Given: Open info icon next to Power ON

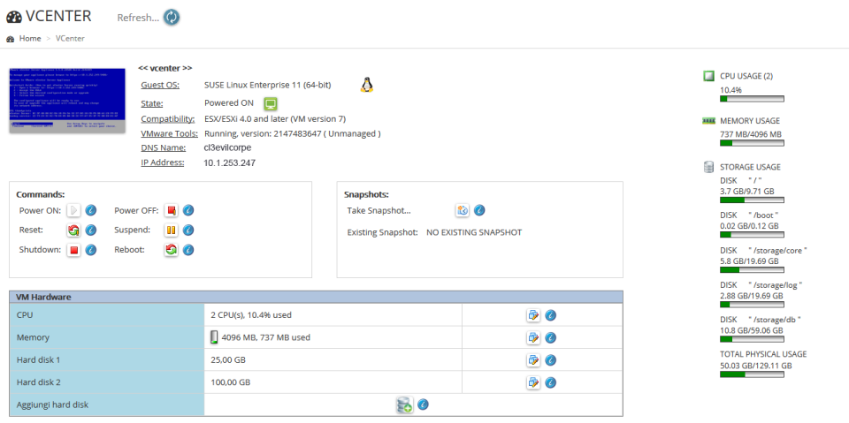Looking at the screenshot, I should (91, 210).
